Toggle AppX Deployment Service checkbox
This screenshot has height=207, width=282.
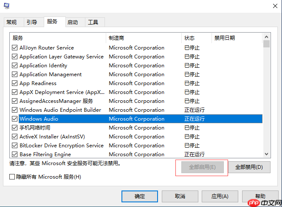14,92
